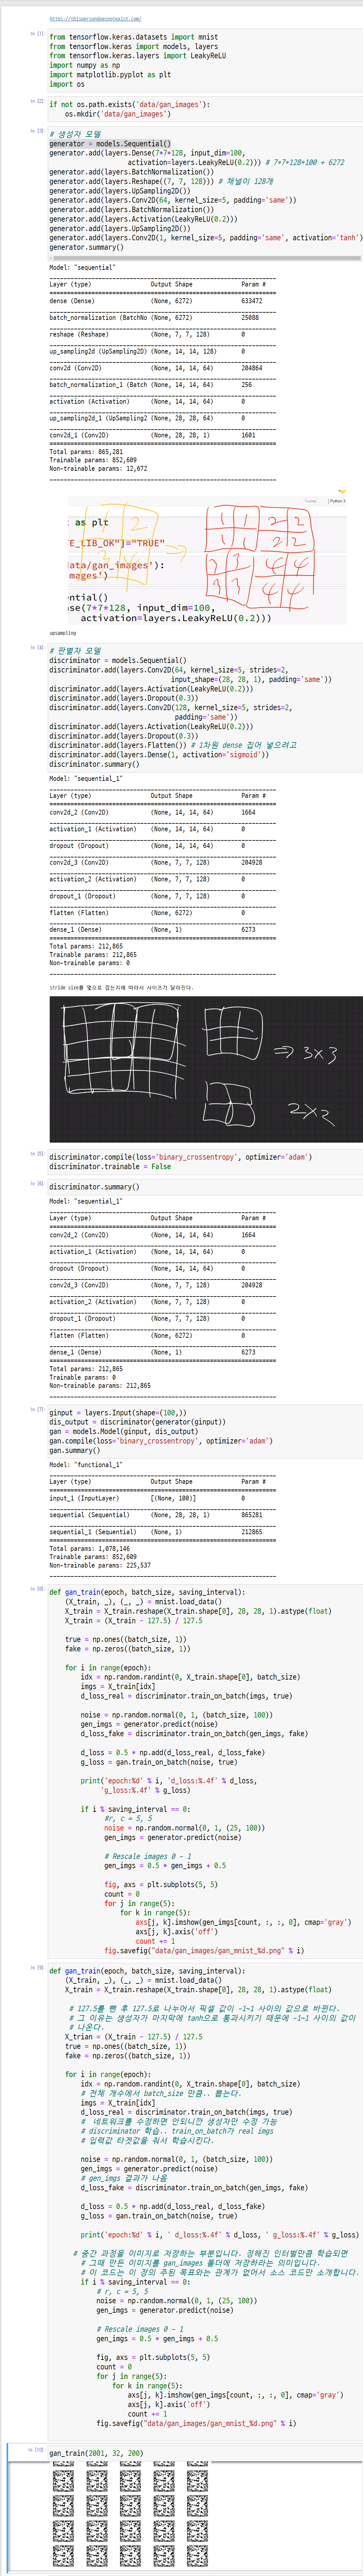363x2576 pixels.
Task: Click the os.path.exists('data/gan_images') code line
Action: (x=130, y=104)
